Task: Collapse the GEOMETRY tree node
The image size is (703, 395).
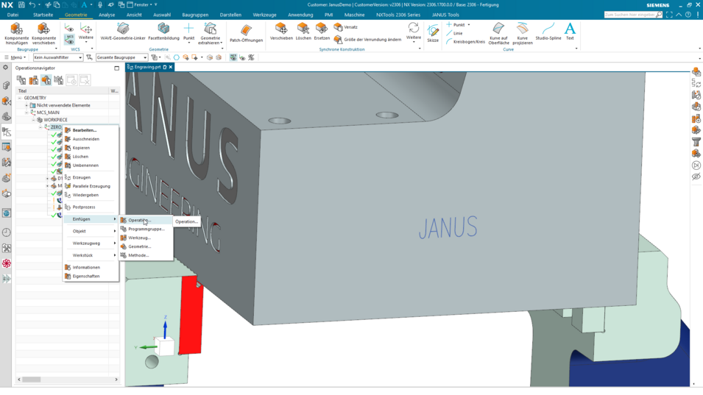Action: click(20, 98)
